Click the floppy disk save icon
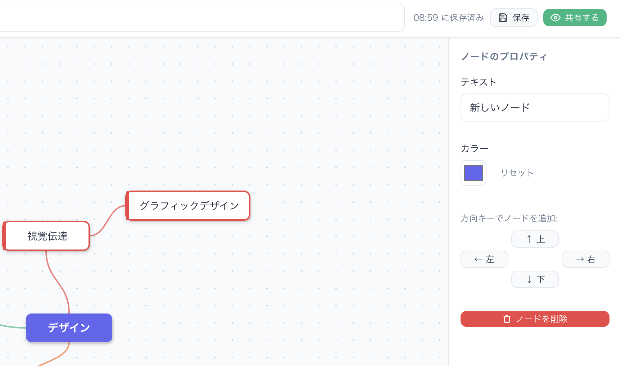 [x=503, y=18]
